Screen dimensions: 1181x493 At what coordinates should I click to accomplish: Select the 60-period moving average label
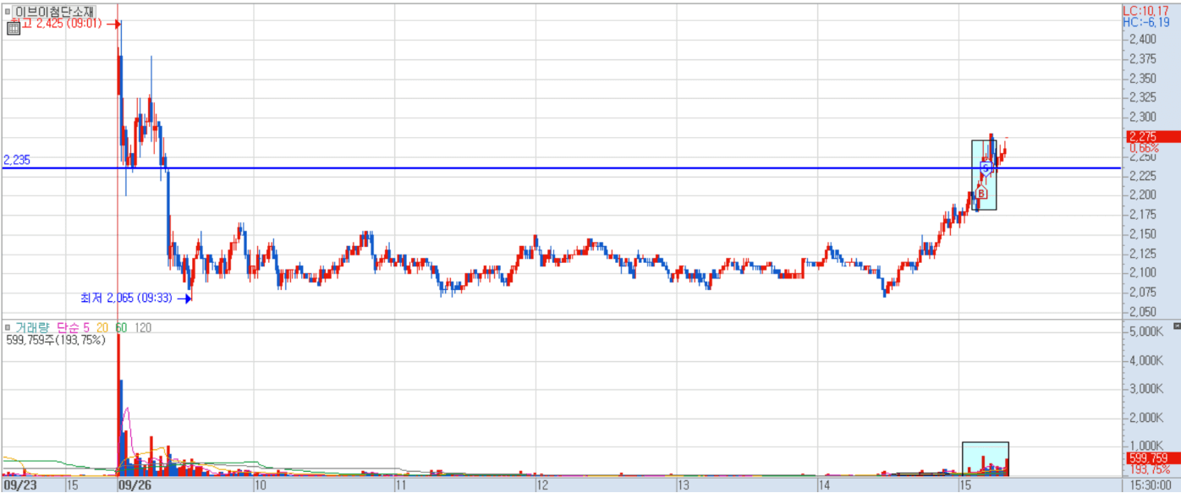121,327
